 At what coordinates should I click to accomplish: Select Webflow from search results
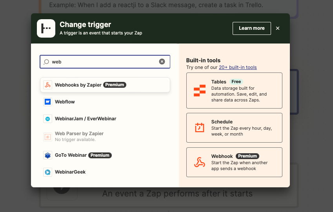tap(105, 102)
